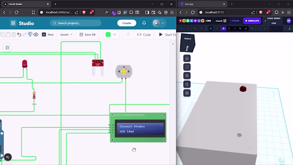Switch to the Circuit Studio browser tab
This screenshot has width=293, height=165.
click(x=26, y=4)
